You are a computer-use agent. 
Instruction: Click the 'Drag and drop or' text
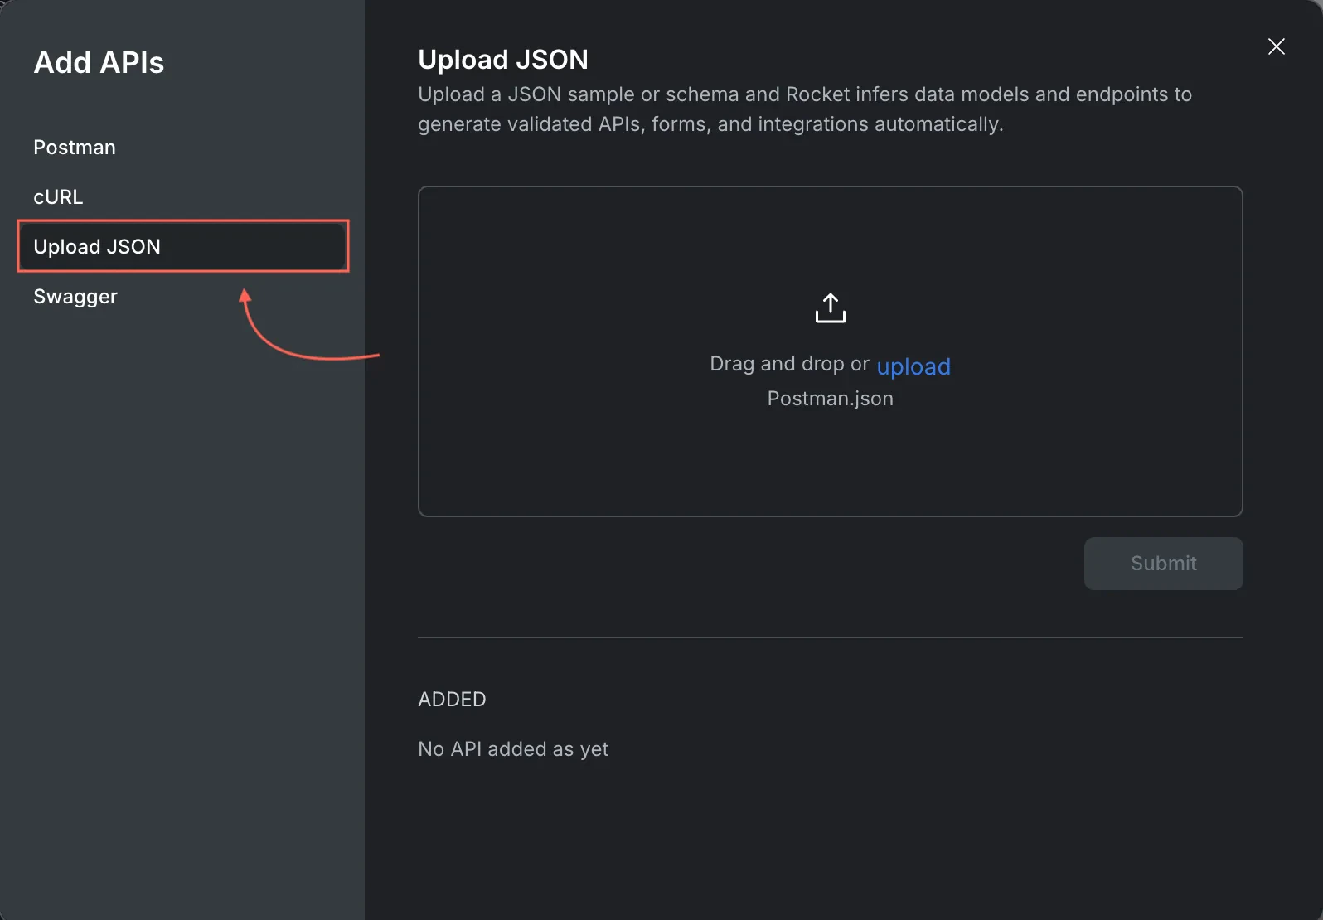pos(789,364)
